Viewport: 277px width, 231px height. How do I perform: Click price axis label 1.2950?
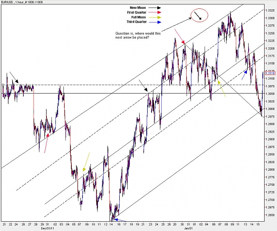click(x=270, y=124)
